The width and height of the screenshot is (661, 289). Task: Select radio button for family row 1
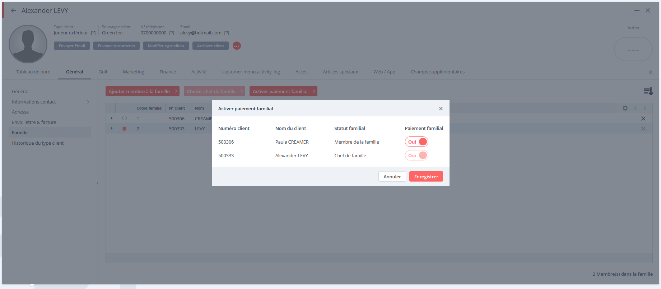click(x=124, y=118)
